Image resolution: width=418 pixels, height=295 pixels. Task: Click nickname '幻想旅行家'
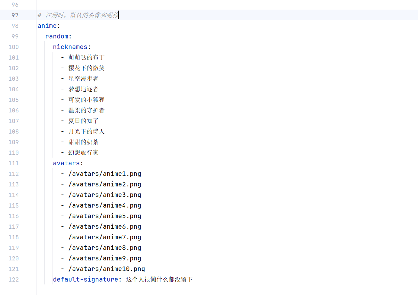tap(83, 152)
